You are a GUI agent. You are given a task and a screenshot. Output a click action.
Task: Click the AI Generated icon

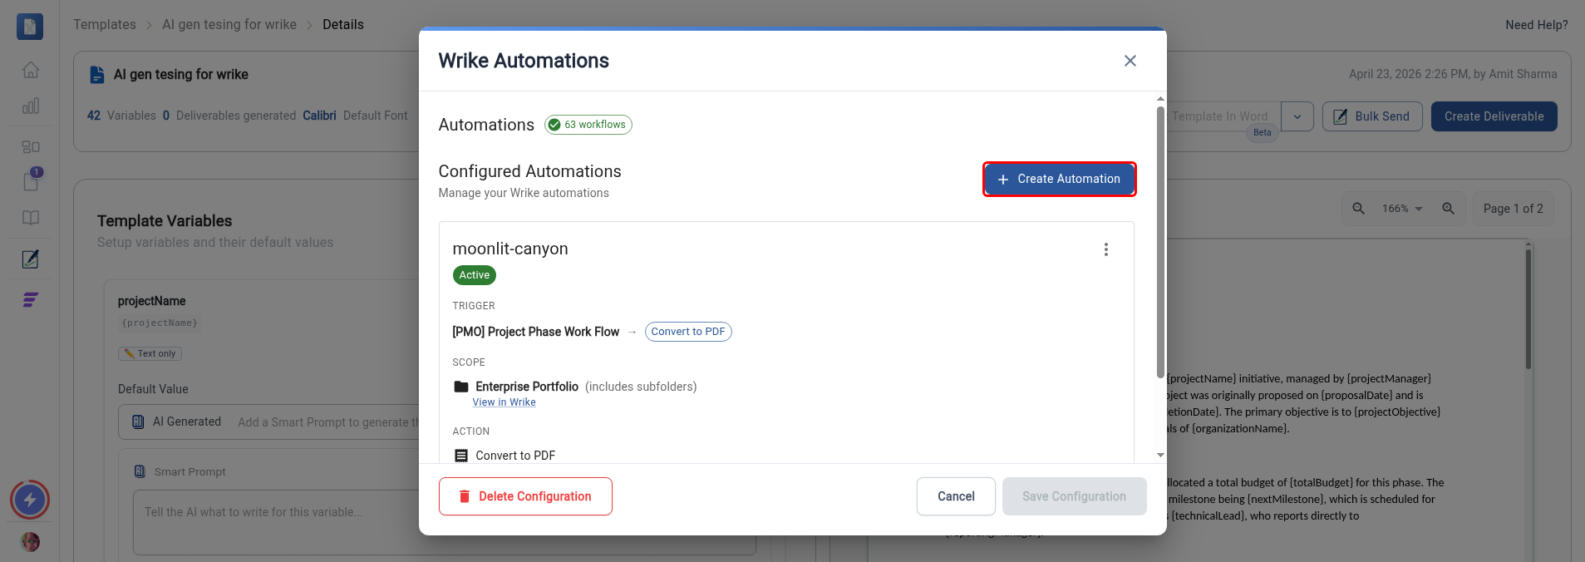coord(138,421)
